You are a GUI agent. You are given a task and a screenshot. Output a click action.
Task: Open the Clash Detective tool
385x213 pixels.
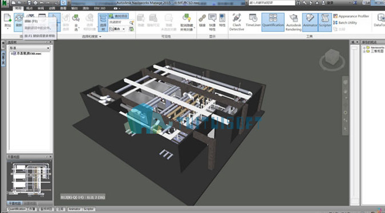(237, 22)
